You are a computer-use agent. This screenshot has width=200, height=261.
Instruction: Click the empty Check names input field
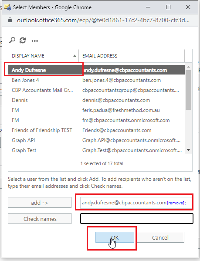coord(137,219)
